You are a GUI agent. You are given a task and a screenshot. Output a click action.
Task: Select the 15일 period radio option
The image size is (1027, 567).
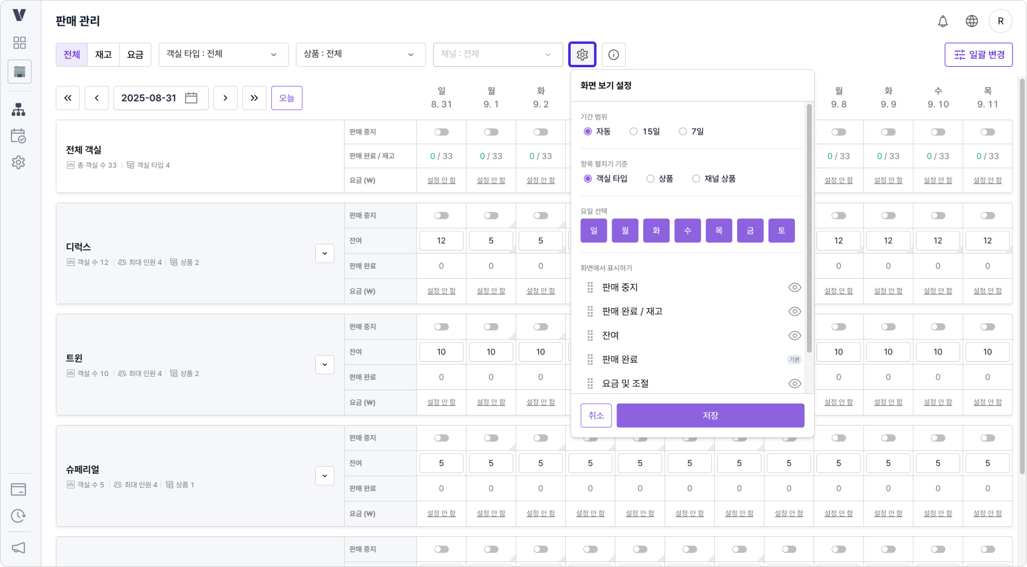[x=634, y=132]
